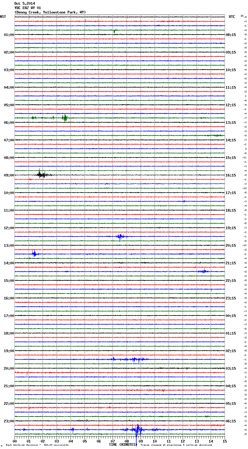Click the 11:15 UTC time label
Viewport: 248px width, 449px height.
[x=231, y=88]
